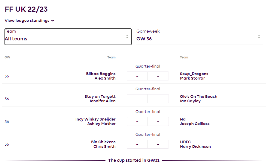Click the HDFC score box

coord(158,144)
